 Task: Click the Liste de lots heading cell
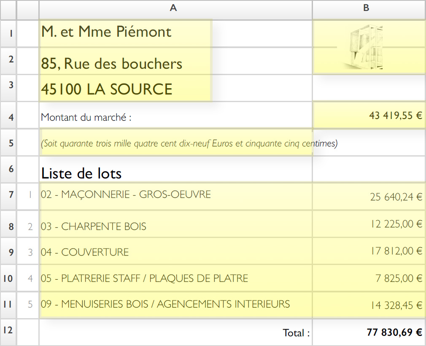81,173
